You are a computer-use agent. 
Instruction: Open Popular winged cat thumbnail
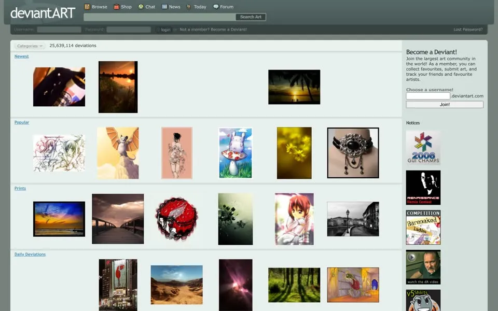point(118,153)
